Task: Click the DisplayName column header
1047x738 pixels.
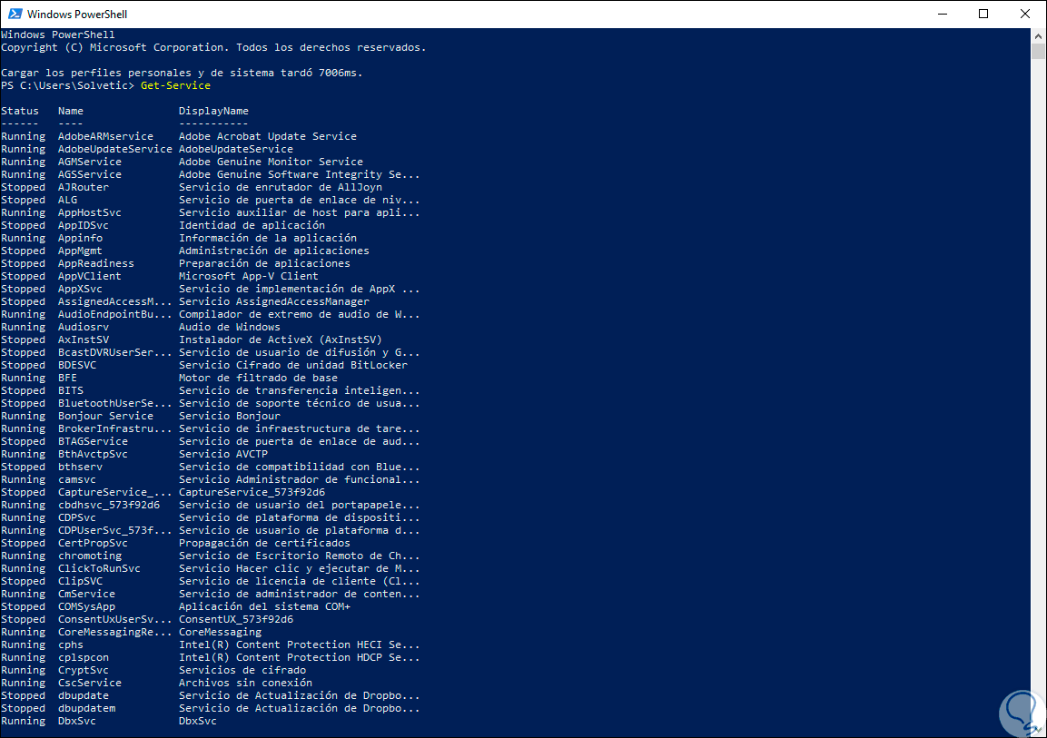Action: click(213, 111)
